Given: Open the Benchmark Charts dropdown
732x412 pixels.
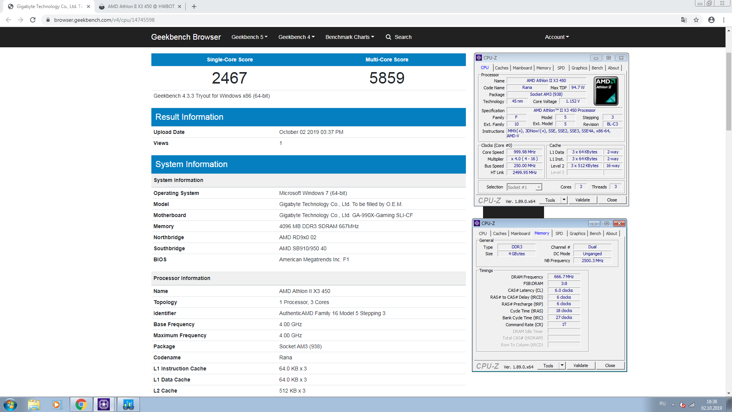Looking at the screenshot, I should (350, 37).
